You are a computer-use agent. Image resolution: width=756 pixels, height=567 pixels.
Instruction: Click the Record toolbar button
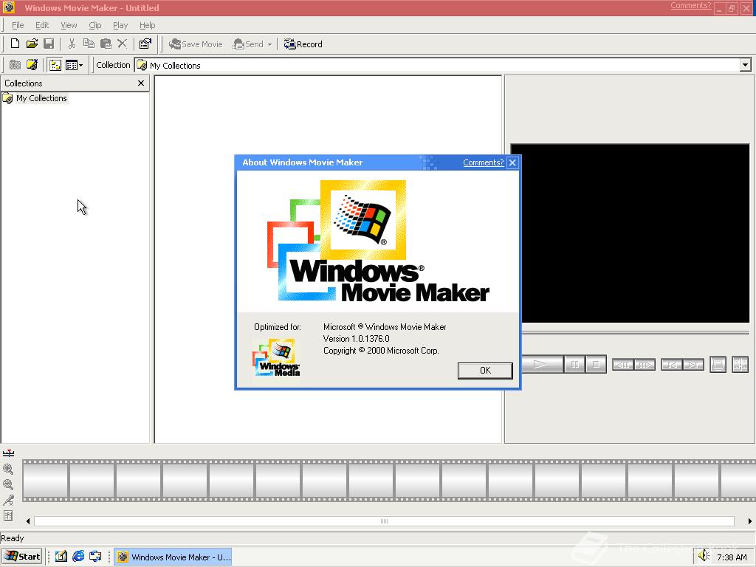303,44
